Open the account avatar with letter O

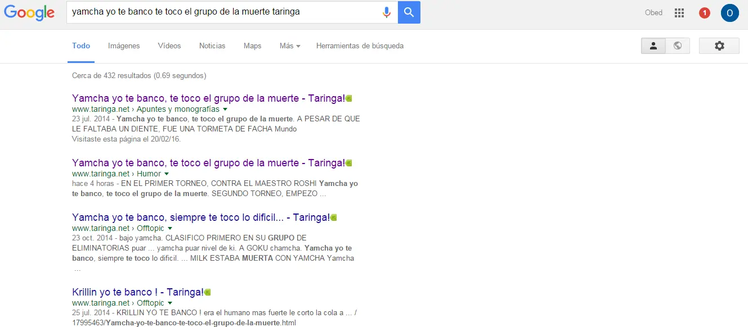point(729,13)
